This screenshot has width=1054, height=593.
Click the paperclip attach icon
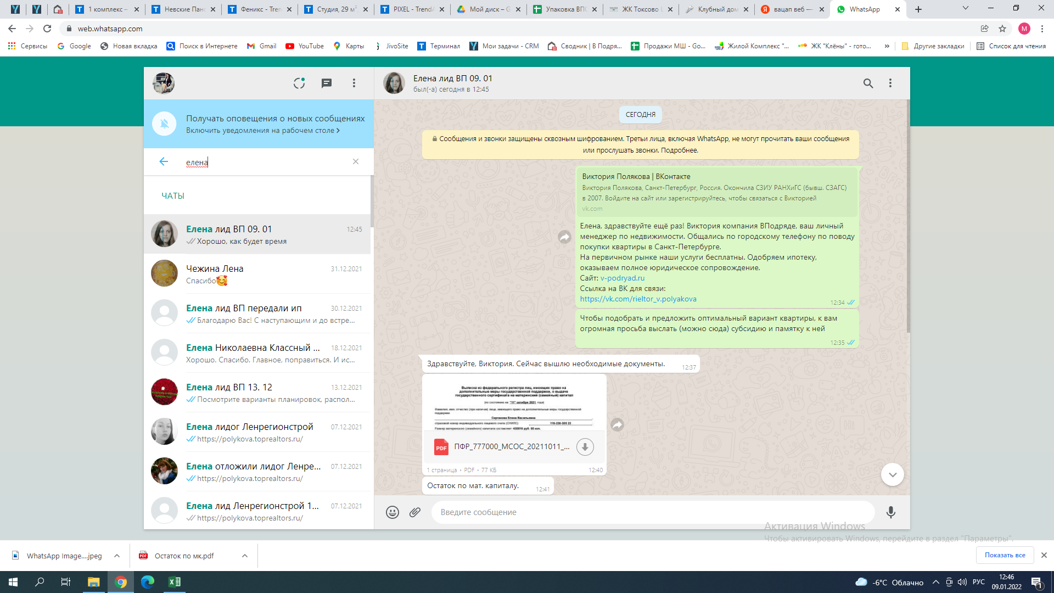pyautogui.click(x=415, y=512)
